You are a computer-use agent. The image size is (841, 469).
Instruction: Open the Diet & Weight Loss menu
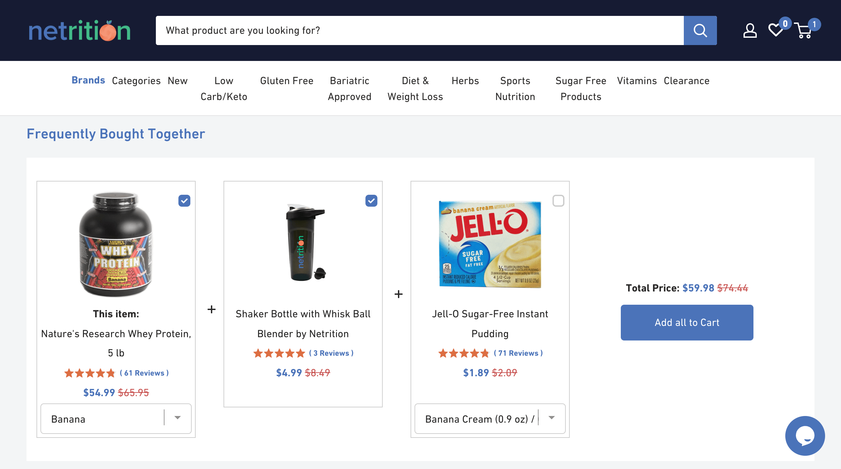(x=415, y=89)
